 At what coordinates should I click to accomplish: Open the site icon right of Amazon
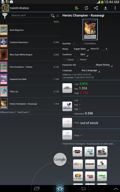(x=102, y=164)
